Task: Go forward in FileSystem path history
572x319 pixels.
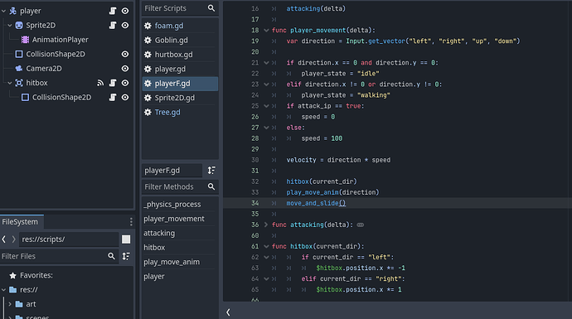Action: [x=13, y=239]
